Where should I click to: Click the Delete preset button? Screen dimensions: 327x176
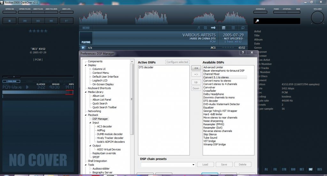(x=243, y=165)
